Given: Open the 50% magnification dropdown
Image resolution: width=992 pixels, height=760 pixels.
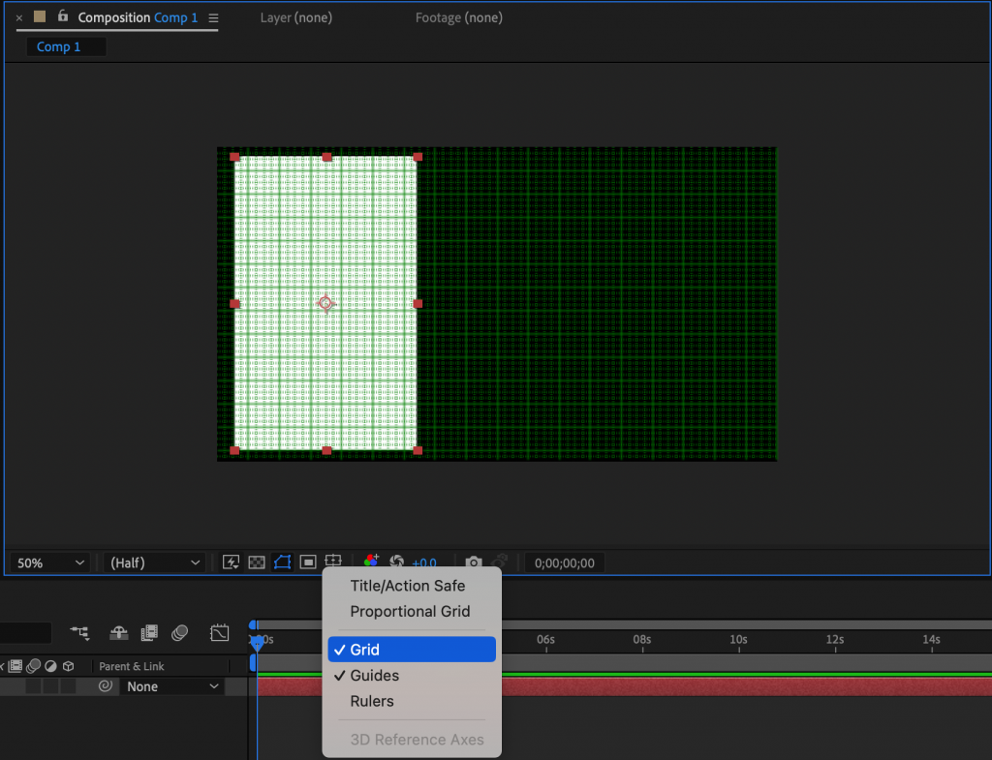Looking at the screenshot, I should click(x=48, y=562).
